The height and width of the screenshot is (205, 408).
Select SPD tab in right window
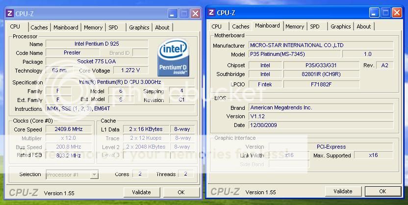315,26
